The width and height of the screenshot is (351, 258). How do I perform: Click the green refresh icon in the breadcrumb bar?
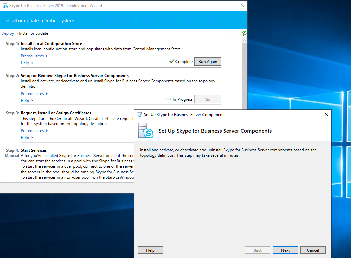click(244, 33)
